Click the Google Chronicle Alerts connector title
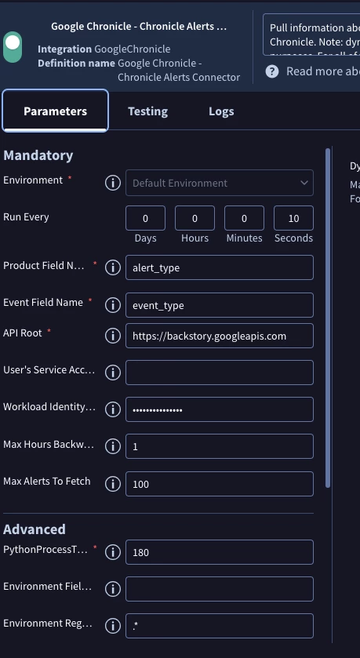Screen dimensions: 360x658 [x=139, y=27]
